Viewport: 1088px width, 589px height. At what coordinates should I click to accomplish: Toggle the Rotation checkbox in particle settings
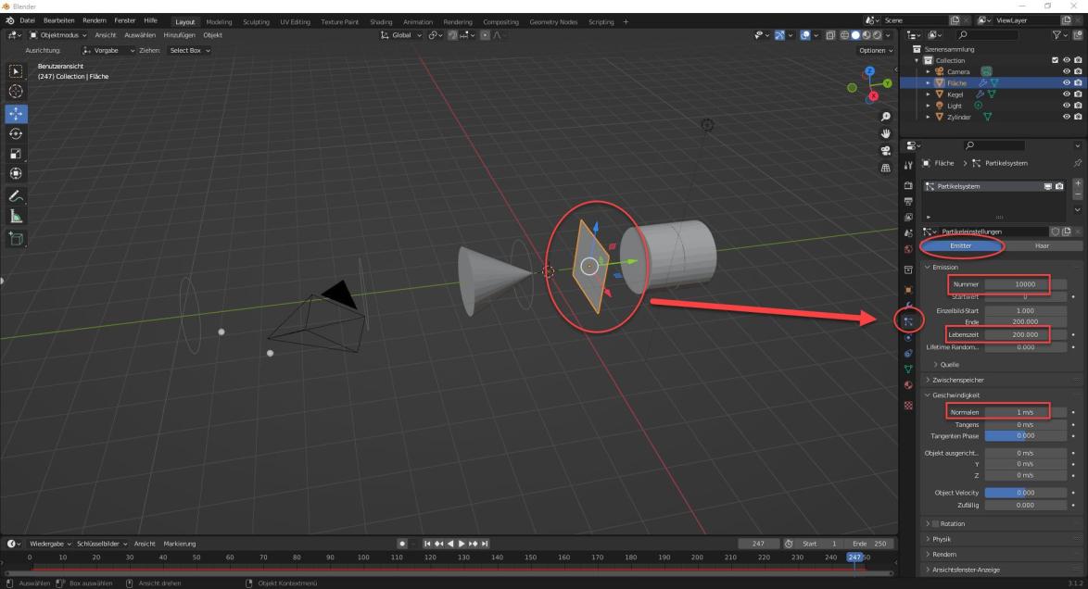(x=934, y=524)
